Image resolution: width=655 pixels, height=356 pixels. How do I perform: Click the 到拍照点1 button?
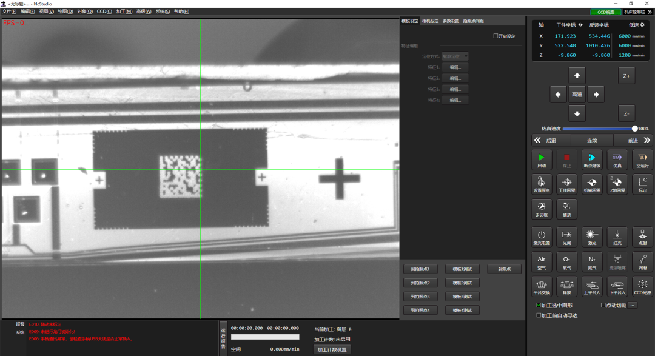420,269
